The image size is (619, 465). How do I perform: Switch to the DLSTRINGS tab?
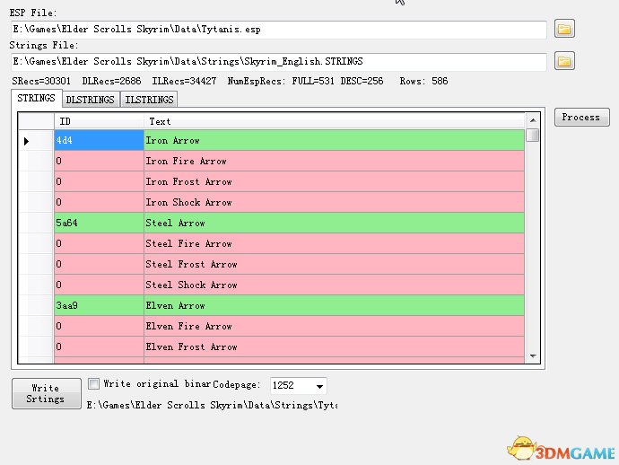pos(91,100)
